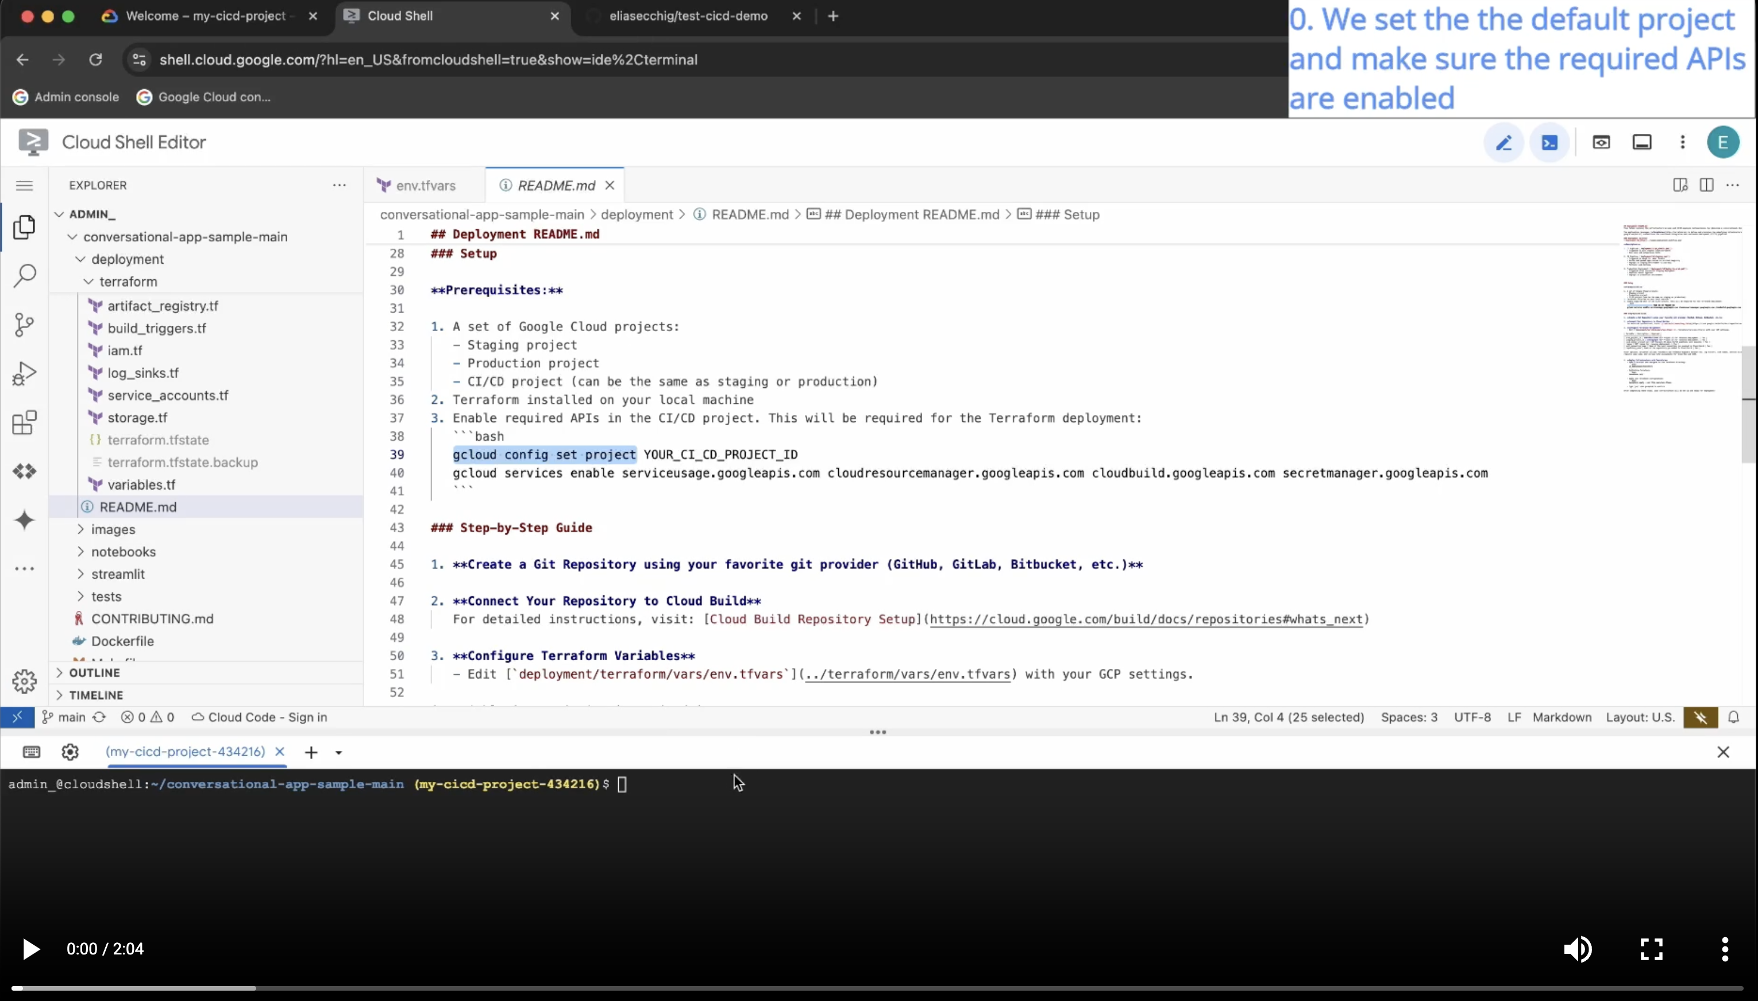The width and height of the screenshot is (1758, 1001).
Task: Open the ../terraform/vars/env.tfvars link
Action: pyautogui.click(x=907, y=673)
